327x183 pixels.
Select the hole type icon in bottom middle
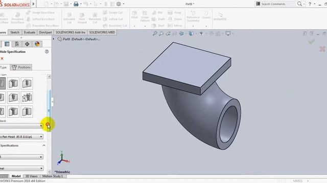[13, 112]
